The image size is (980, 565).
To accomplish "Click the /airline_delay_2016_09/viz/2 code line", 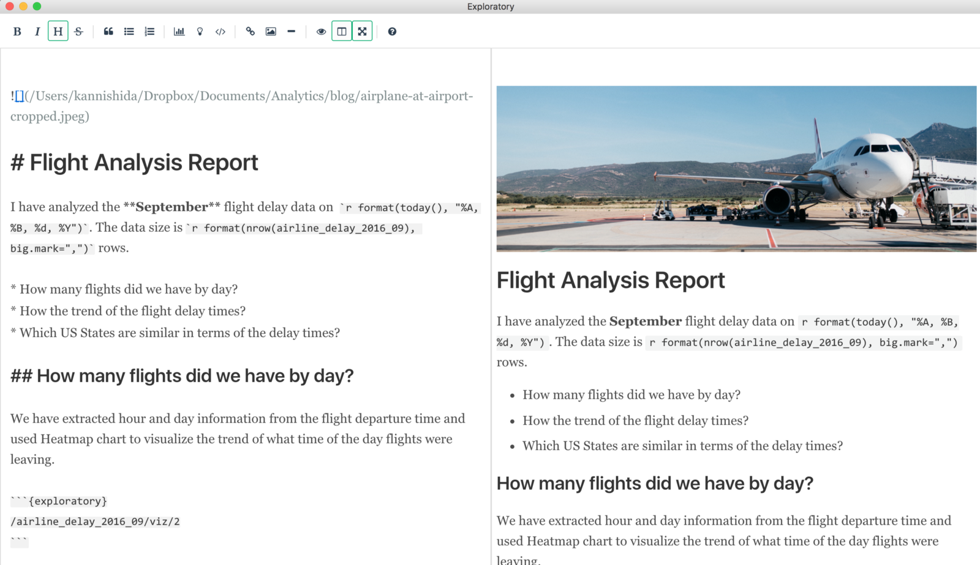I will click(x=95, y=522).
